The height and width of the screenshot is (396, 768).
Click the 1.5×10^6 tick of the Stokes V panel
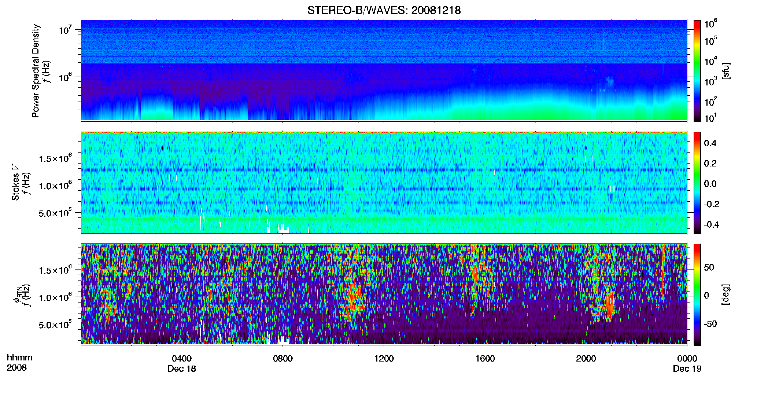pos(55,158)
